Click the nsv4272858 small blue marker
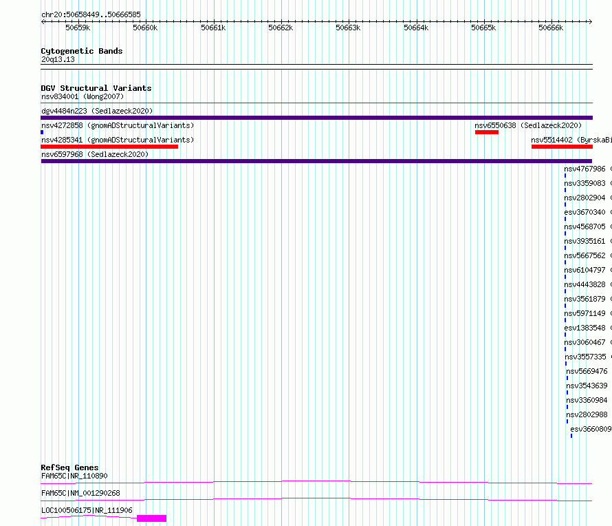612x526 pixels. [x=42, y=132]
